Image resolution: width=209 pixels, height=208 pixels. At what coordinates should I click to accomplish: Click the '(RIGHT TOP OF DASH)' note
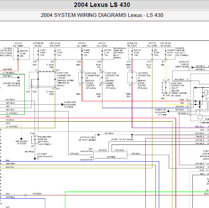pyautogui.click(x=122, y=139)
